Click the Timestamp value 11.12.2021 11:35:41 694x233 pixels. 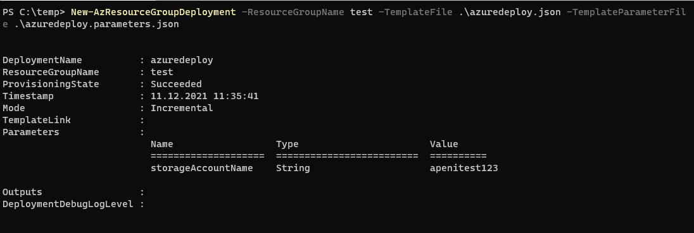[x=205, y=96]
